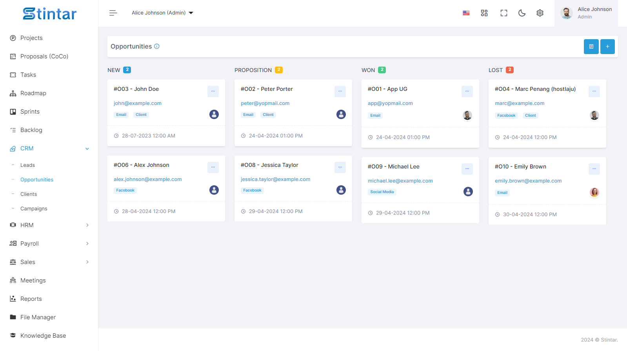Open Alice Johnson (Admin) workspace dropdown
The width and height of the screenshot is (627, 351).
click(x=162, y=13)
